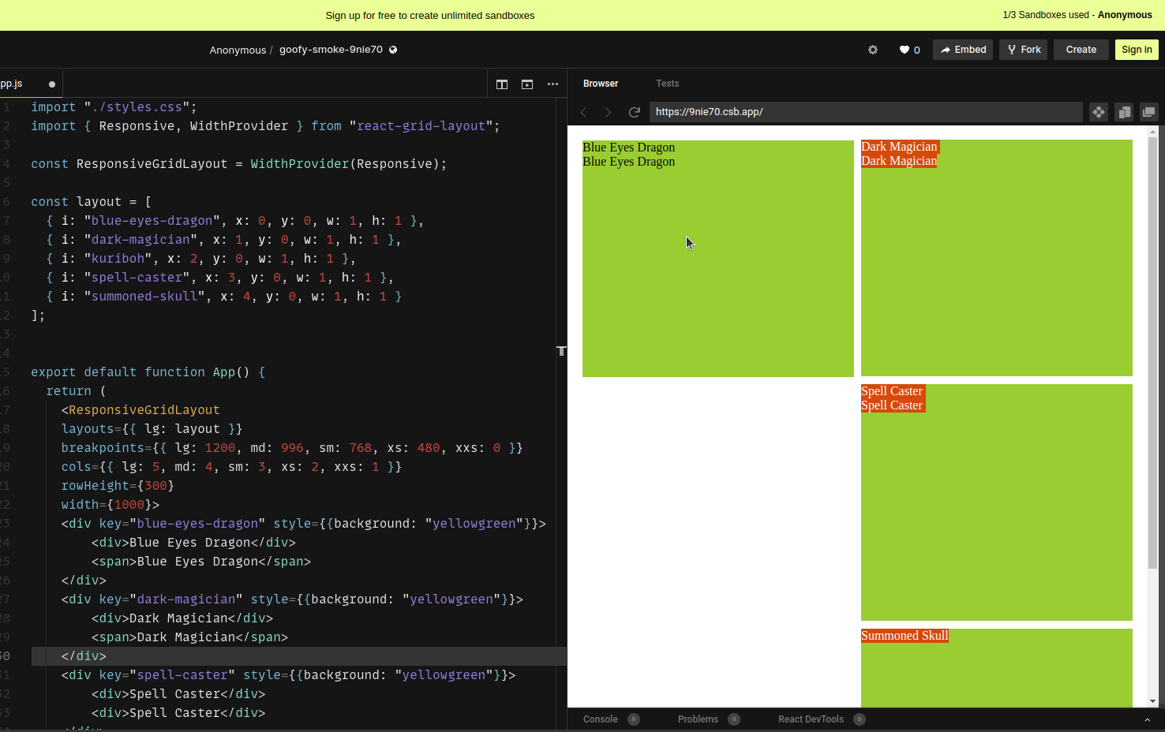Click the kuriboh layout entry line

(200, 259)
